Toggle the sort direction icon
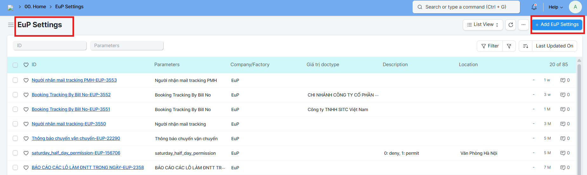 tap(526, 46)
